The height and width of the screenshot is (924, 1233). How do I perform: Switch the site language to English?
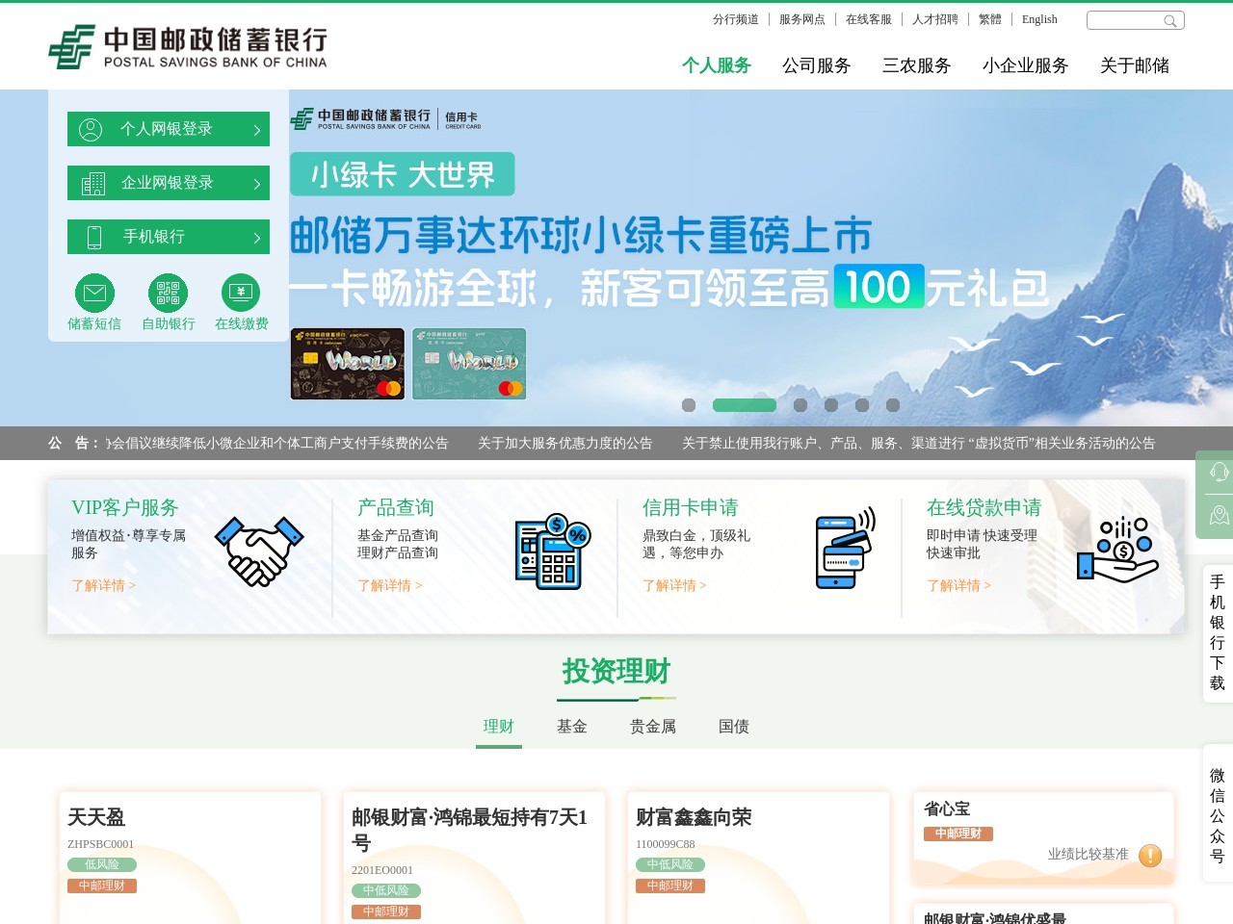click(x=1039, y=19)
